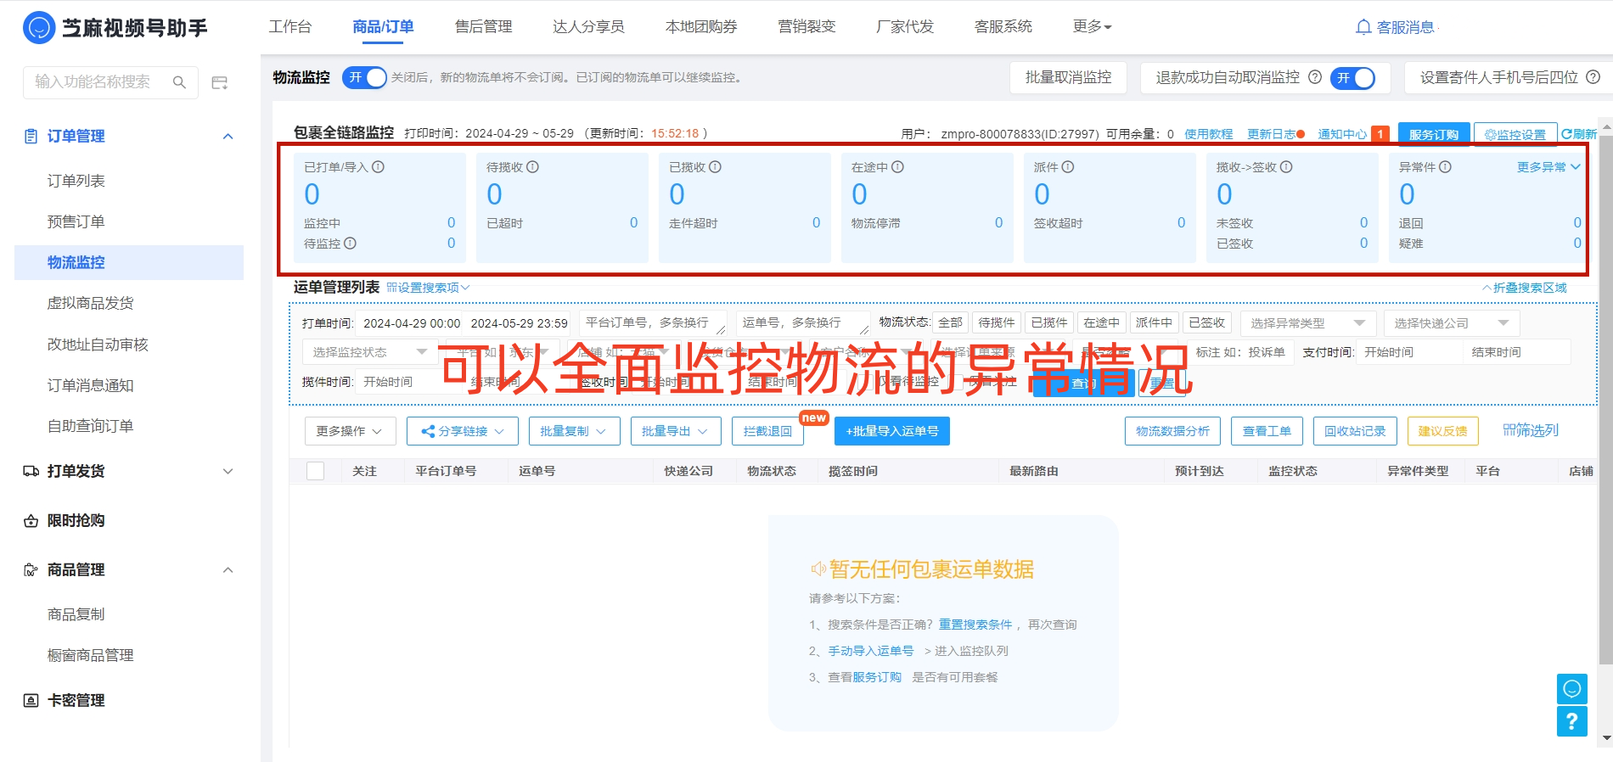The image size is (1613, 762).
Task: Click the 客服消息 bell icon
Action: (x=1363, y=27)
